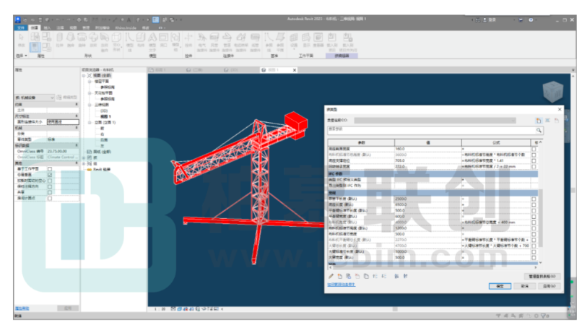The height and width of the screenshot is (333, 582).
Task: Click the 属性帮助 link in Properties
Action: pos(22,308)
